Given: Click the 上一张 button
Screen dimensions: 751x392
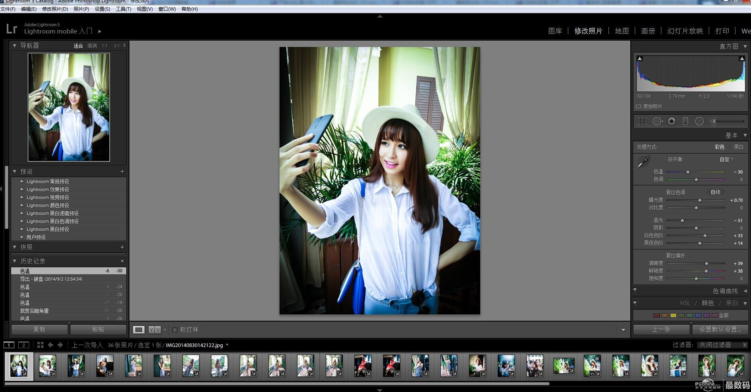Looking at the screenshot, I should click(x=661, y=330).
